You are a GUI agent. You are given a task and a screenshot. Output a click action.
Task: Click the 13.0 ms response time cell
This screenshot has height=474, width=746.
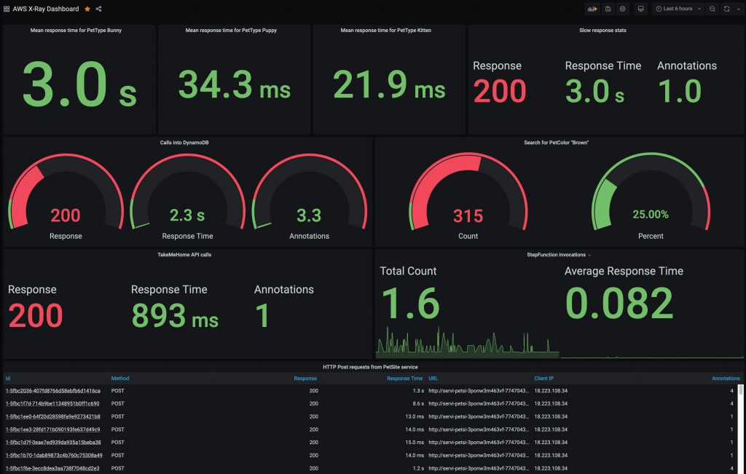(x=415, y=416)
